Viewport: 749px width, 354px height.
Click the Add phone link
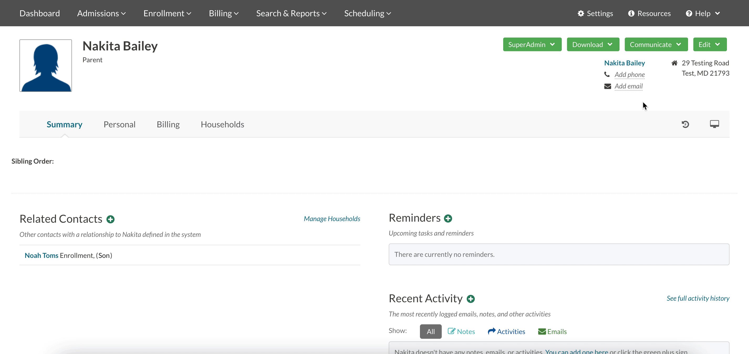tap(630, 75)
